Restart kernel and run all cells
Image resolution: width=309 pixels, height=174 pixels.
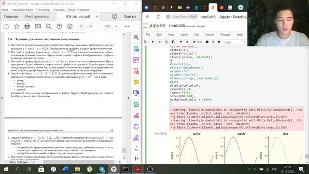click(219, 42)
